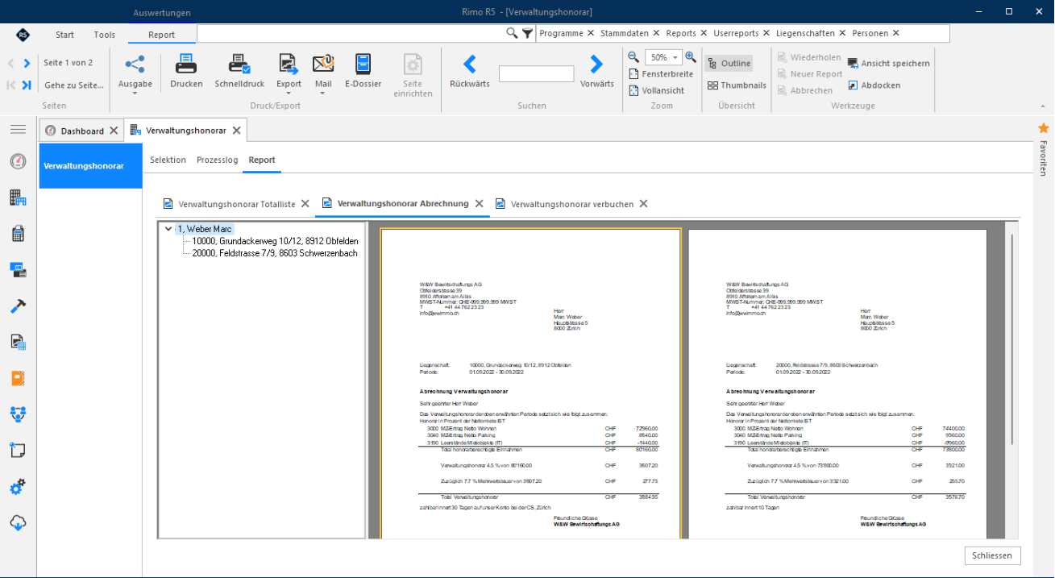This screenshot has width=1055, height=578.
Task: Collapse the ribbon with the up chevron
Action: [x=1043, y=105]
